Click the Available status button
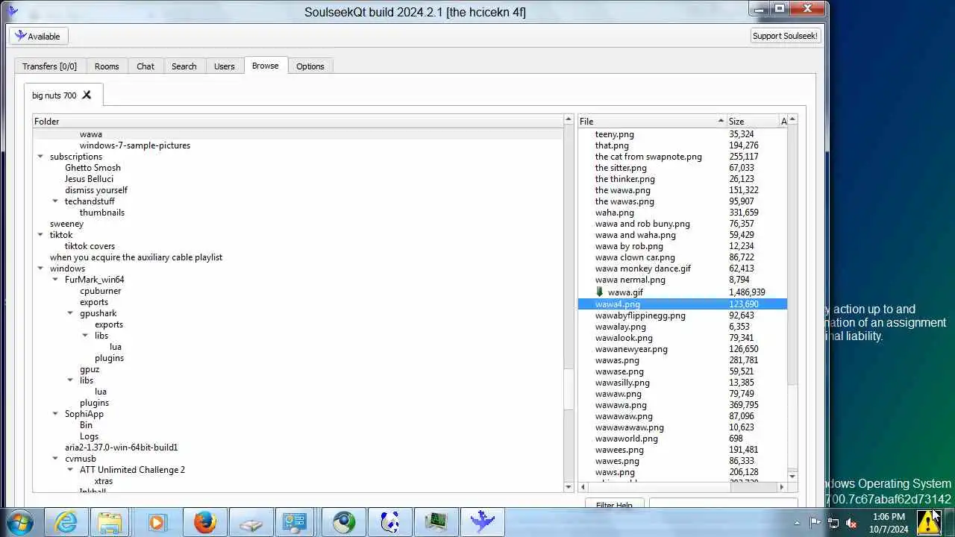955x537 pixels. coord(39,36)
